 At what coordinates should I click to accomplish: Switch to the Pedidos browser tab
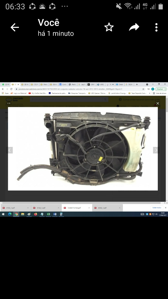tap(73, 84)
